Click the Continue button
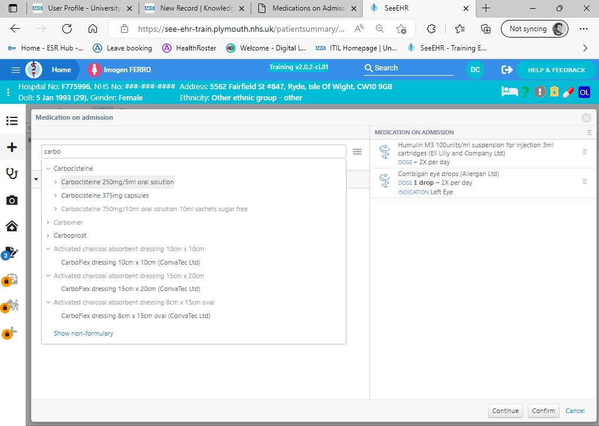 [505, 411]
